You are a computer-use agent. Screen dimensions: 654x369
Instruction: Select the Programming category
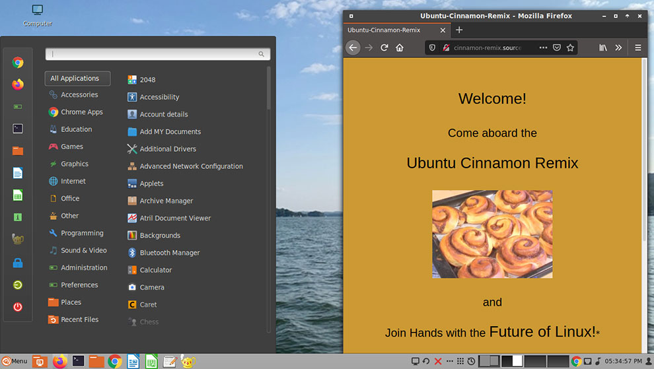coord(77,233)
